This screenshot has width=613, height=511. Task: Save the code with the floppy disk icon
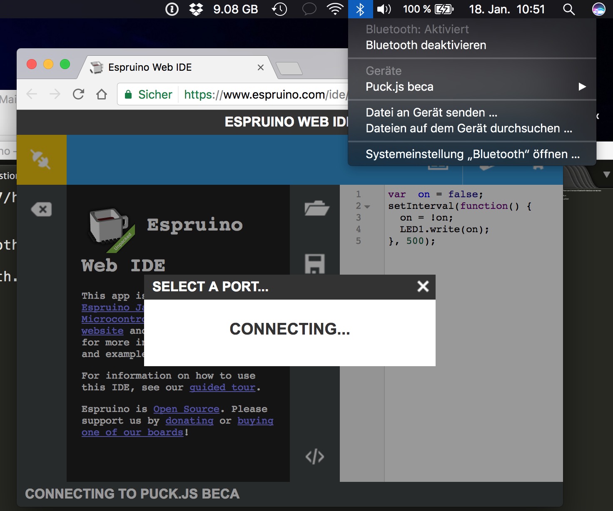coord(315,264)
